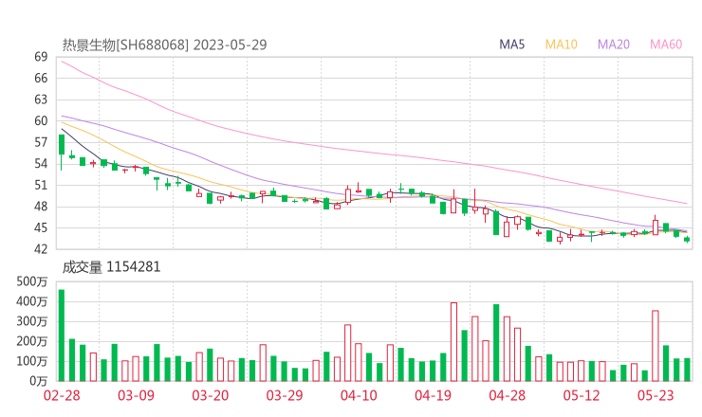The image size is (702, 417).
Task: Click the tall red volume bar near 05-23
Action: [x=655, y=346]
